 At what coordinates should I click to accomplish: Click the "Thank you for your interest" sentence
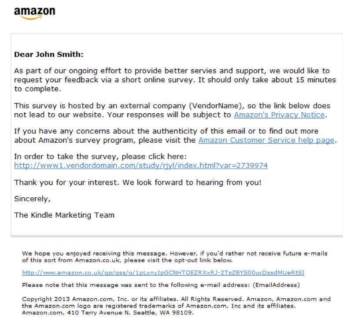tap(88, 182)
